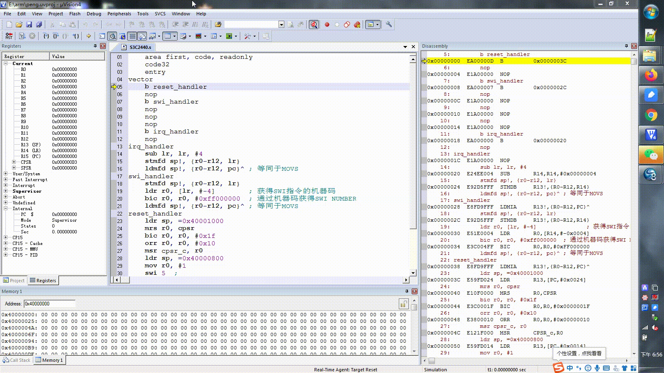Open the Watch Windows dropdown arrow
Screen dimensions: 664x373
(x=159, y=36)
